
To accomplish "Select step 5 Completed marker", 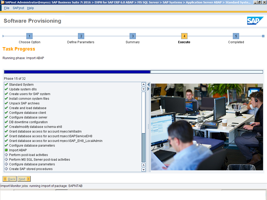I will pos(236,36).
